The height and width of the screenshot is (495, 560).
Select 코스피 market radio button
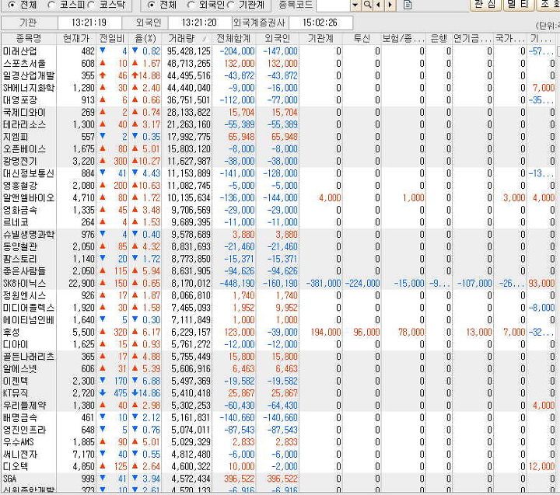coord(51,5)
